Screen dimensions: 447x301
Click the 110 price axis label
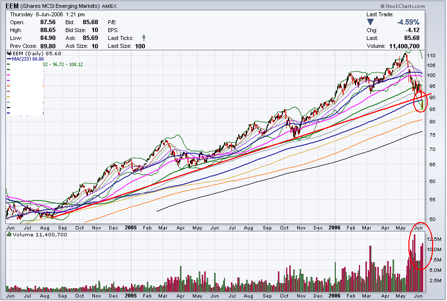click(x=431, y=56)
